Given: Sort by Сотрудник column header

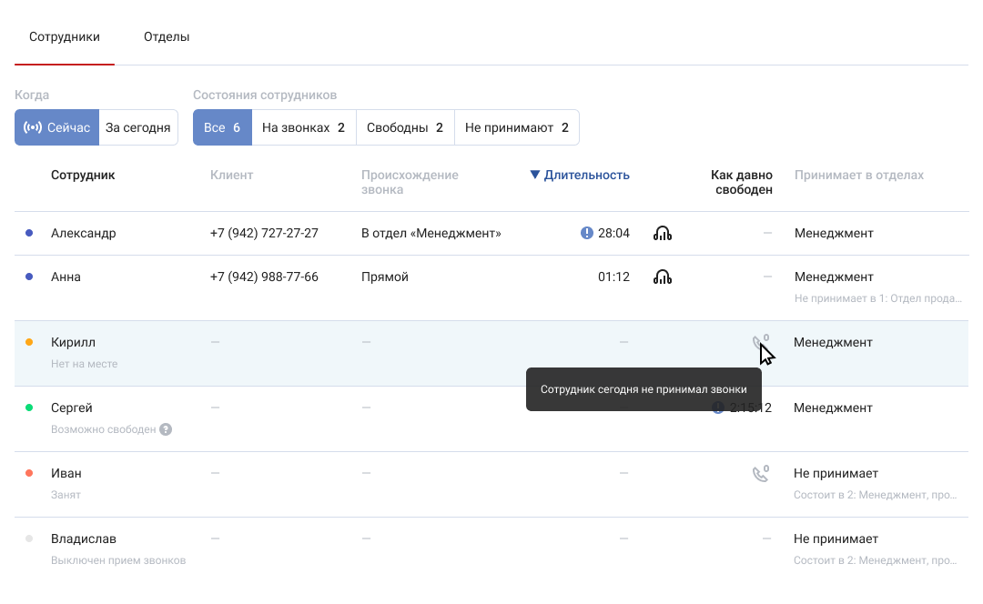Looking at the screenshot, I should pos(83,176).
